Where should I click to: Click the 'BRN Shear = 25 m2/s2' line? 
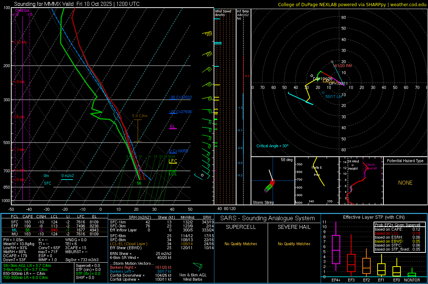click(x=141, y=254)
